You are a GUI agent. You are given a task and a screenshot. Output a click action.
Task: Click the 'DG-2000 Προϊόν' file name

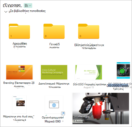tap(118, 86)
